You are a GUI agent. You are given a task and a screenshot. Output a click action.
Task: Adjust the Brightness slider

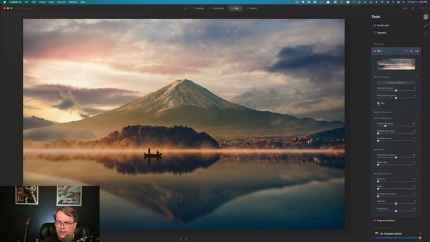396,210
